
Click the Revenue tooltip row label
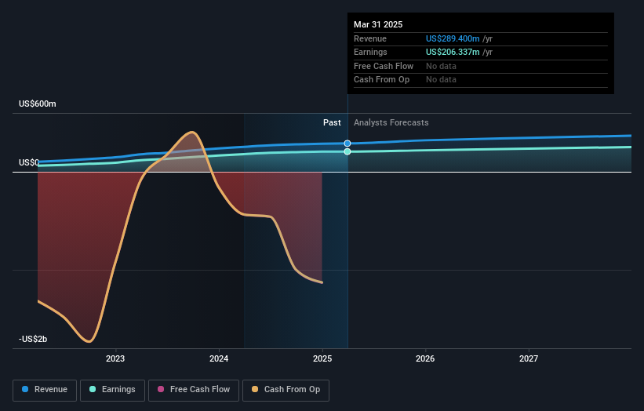pos(370,38)
